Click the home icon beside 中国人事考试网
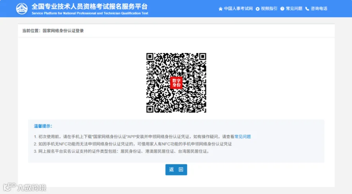This screenshot has height=194, width=352. pos(221,9)
